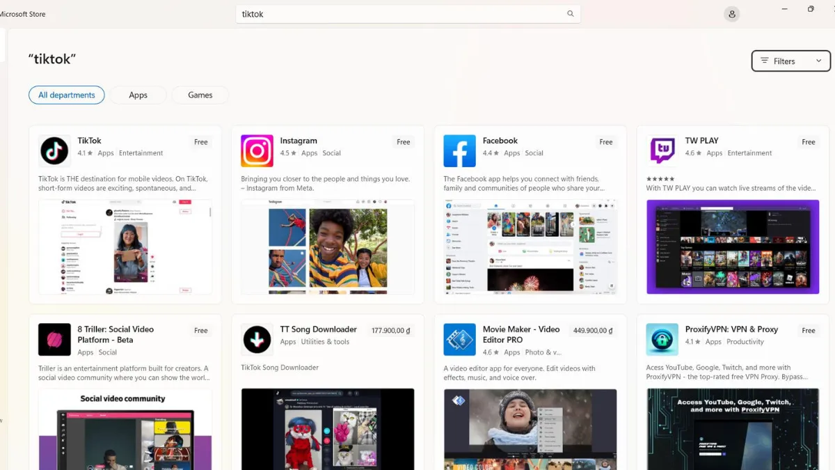Select the Facebook app icon
This screenshot has width=835, height=470.
[459, 150]
